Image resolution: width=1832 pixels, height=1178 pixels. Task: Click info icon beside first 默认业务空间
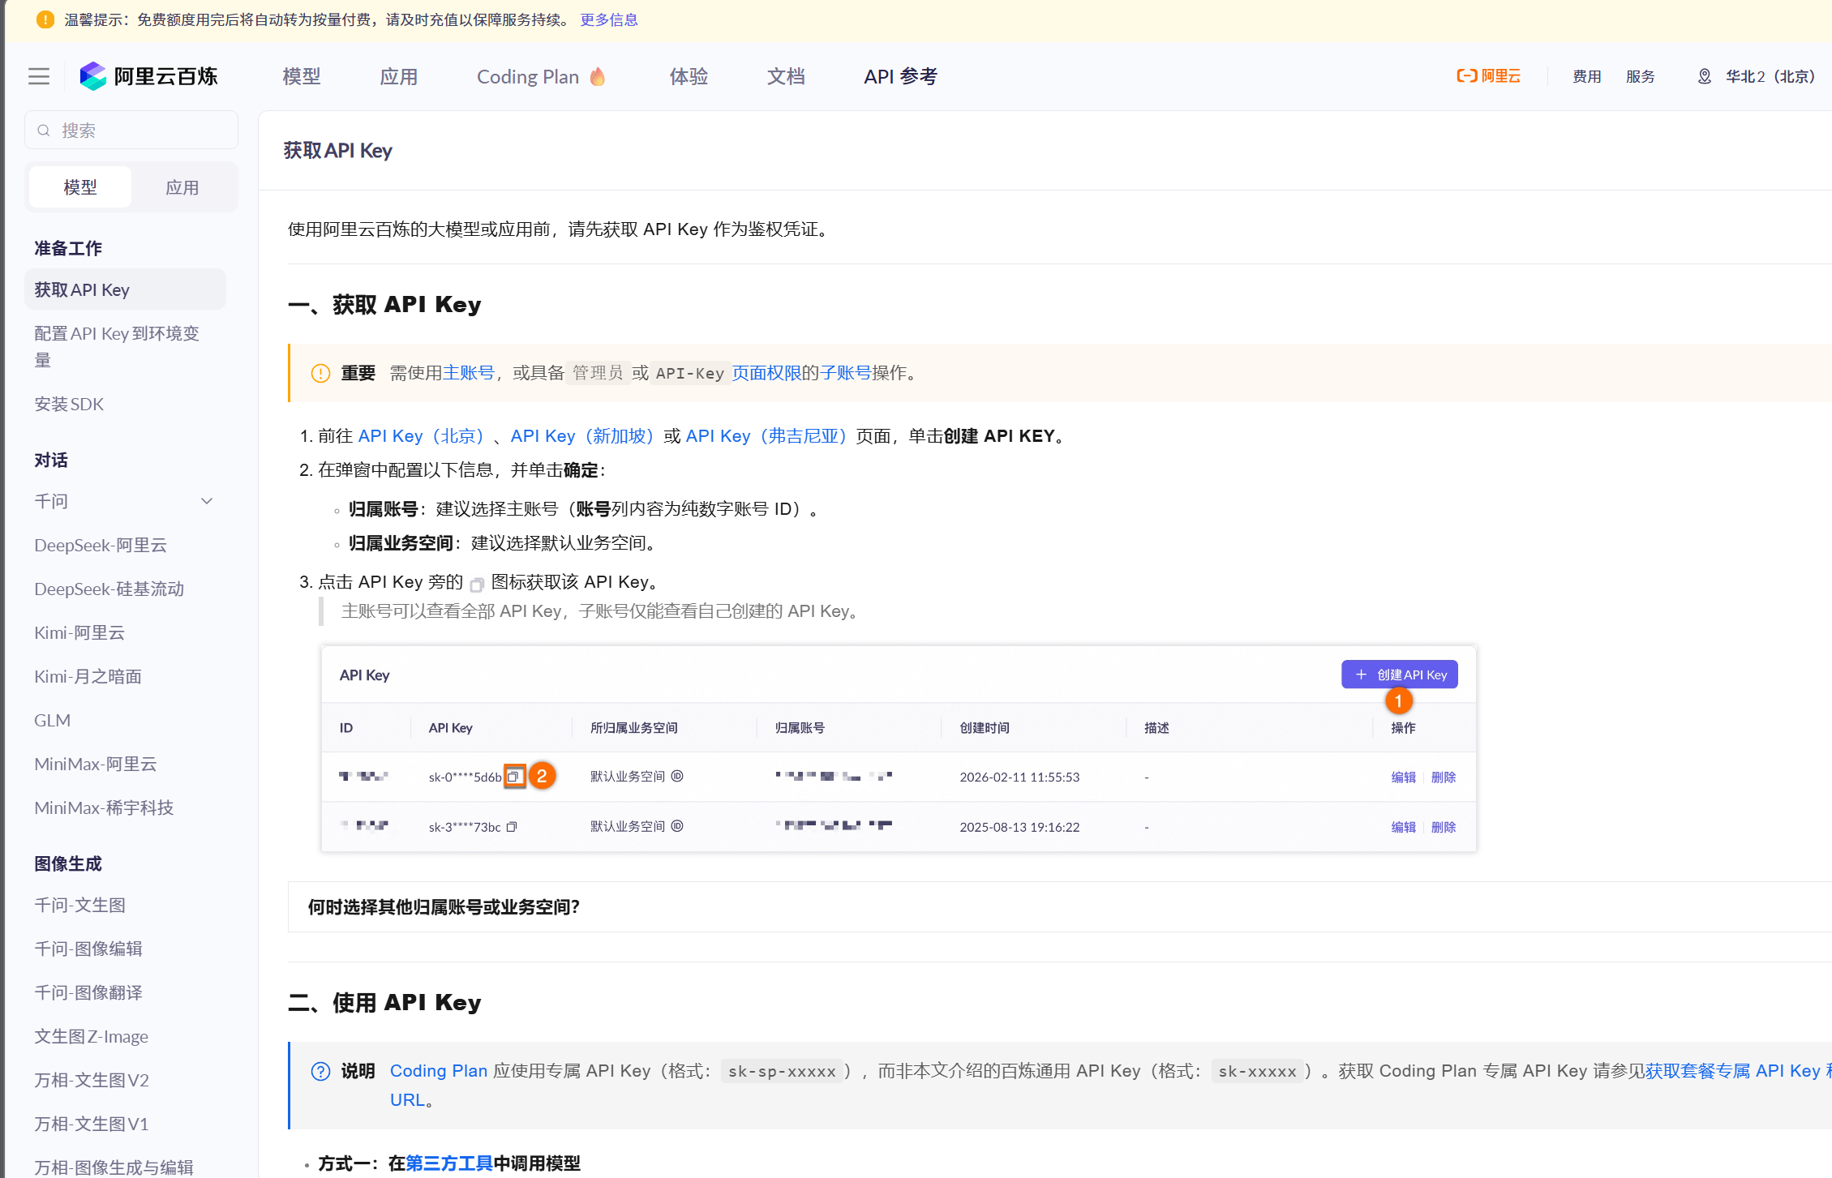[677, 776]
